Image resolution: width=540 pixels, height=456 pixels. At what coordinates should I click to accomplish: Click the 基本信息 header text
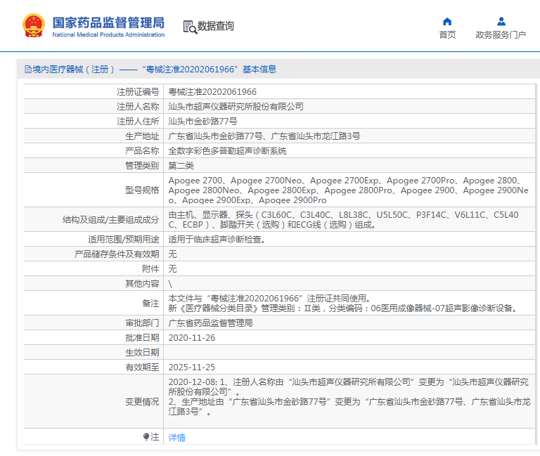tap(259, 70)
